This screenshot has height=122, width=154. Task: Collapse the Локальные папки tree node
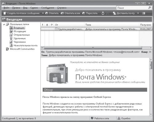click(x=4, y=24)
